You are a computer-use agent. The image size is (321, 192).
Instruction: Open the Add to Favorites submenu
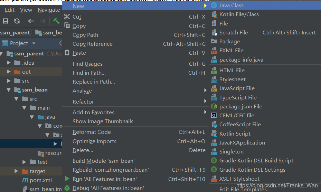(135, 112)
